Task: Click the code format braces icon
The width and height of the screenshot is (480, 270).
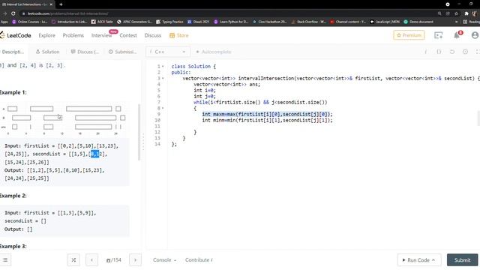Action: [x=439, y=52]
